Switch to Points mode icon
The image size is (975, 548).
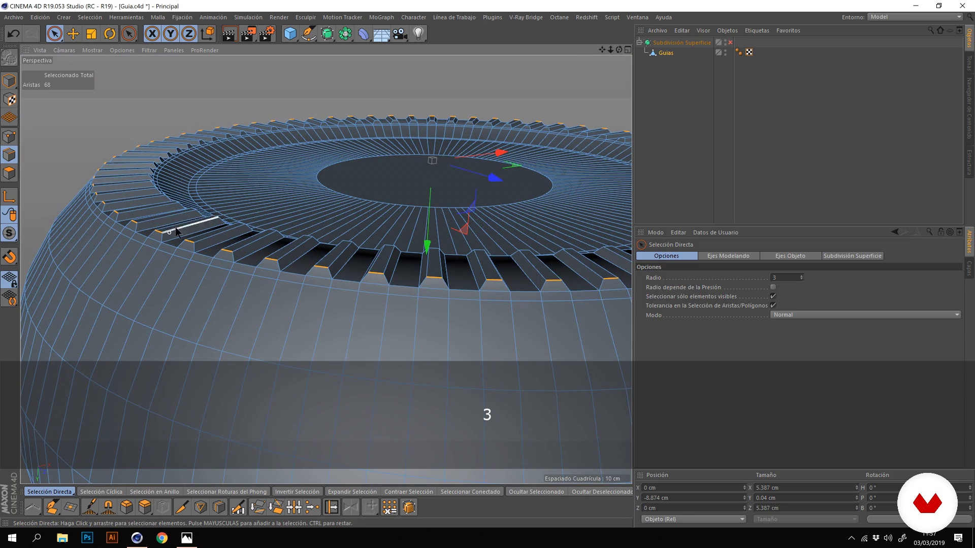pyautogui.click(x=9, y=136)
